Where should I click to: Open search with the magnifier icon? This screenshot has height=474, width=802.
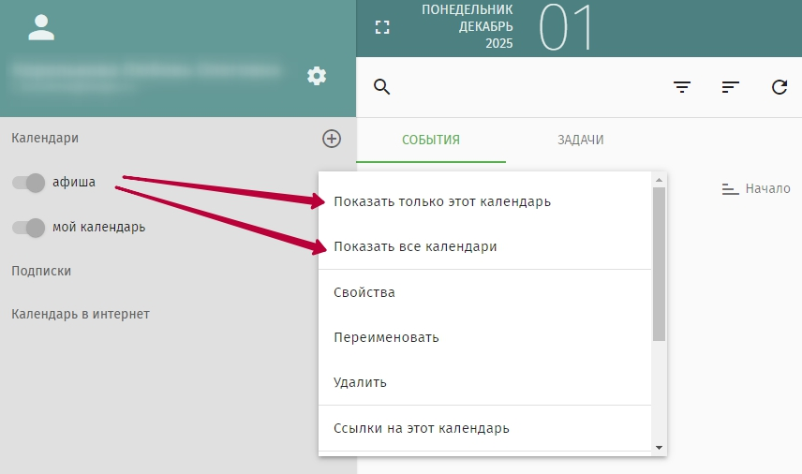coord(381,87)
